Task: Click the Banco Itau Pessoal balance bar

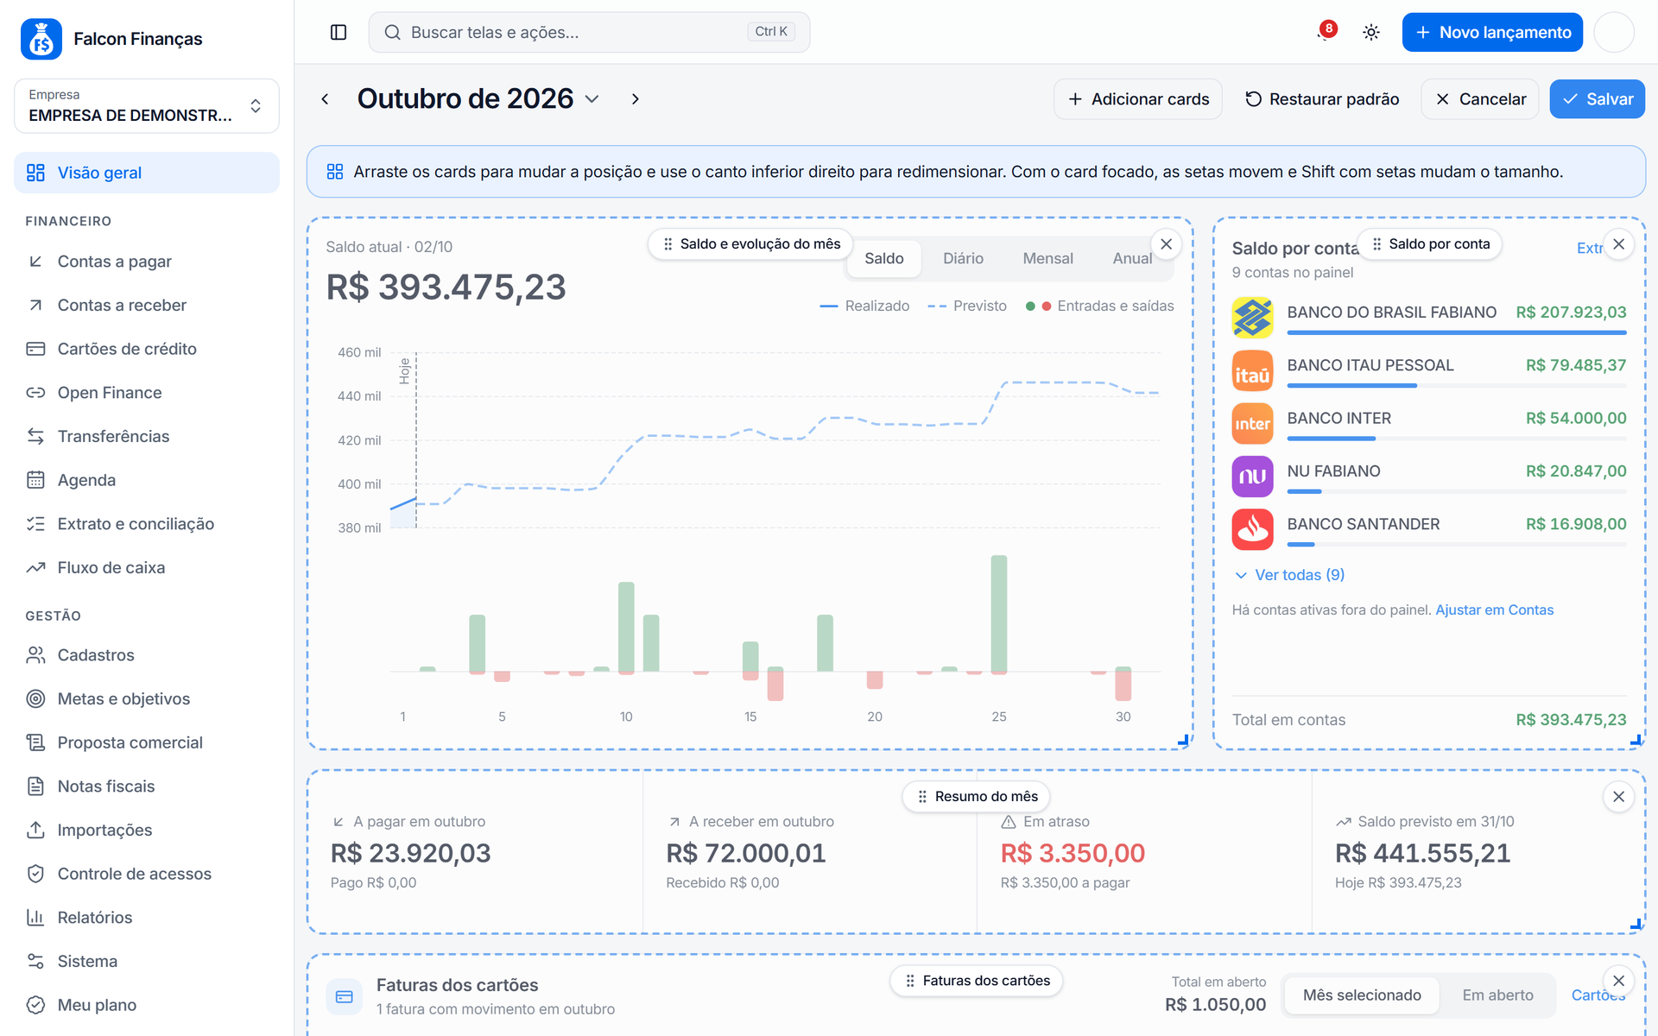Action: (x=1456, y=385)
